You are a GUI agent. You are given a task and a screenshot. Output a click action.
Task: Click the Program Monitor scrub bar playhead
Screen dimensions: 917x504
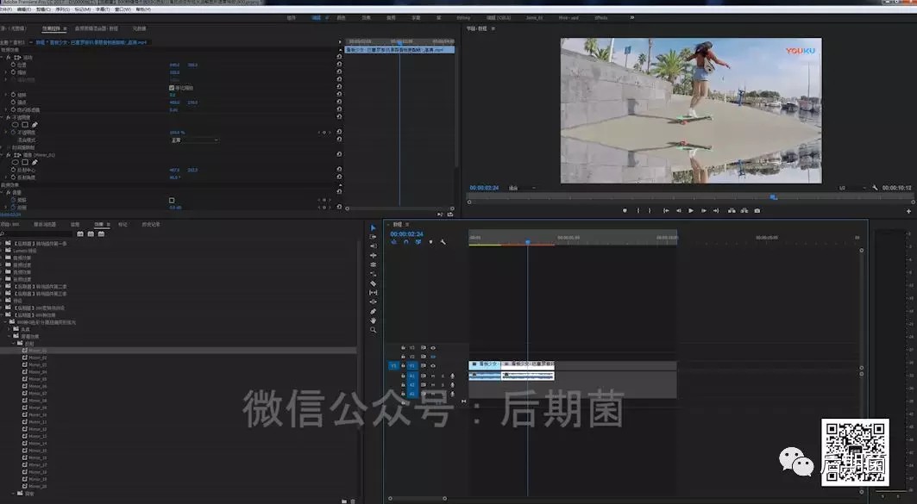pyautogui.click(x=773, y=197)
